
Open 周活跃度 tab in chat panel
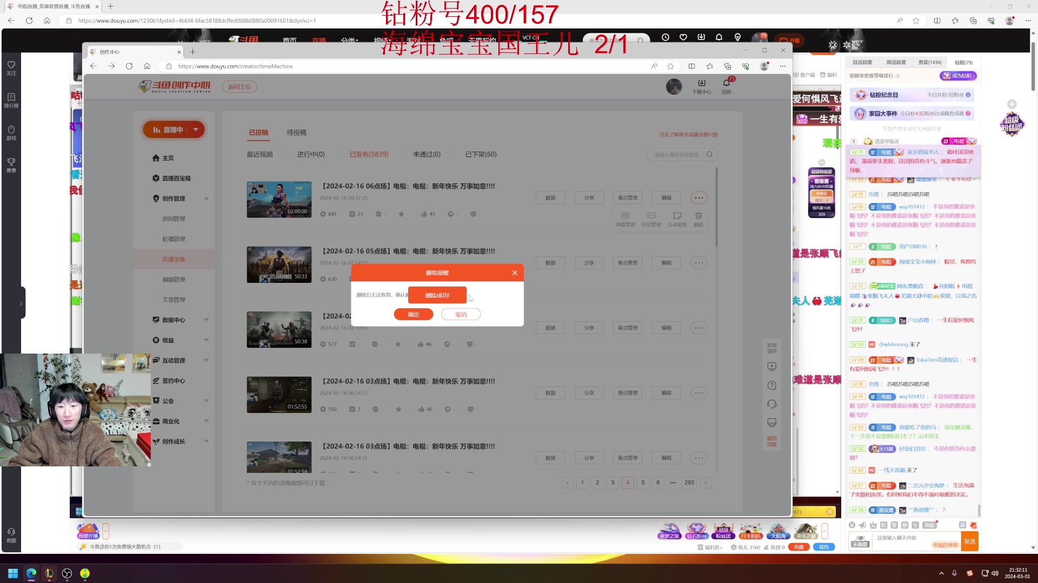(x=896, y=62)
